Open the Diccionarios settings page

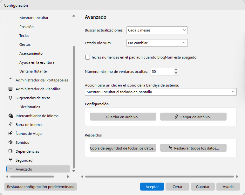point(30,107)
